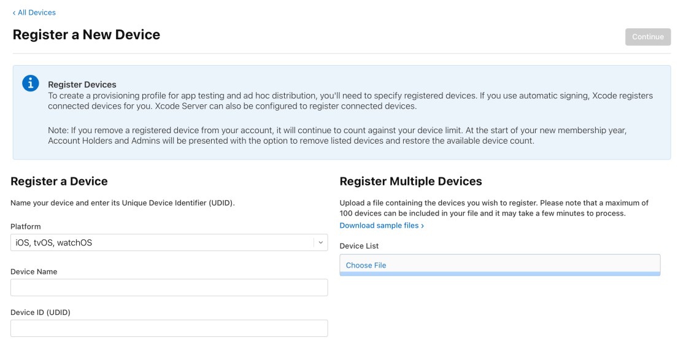Click the Register Devices info title
Screen dimensions: 697x356
tap(82, 85)
